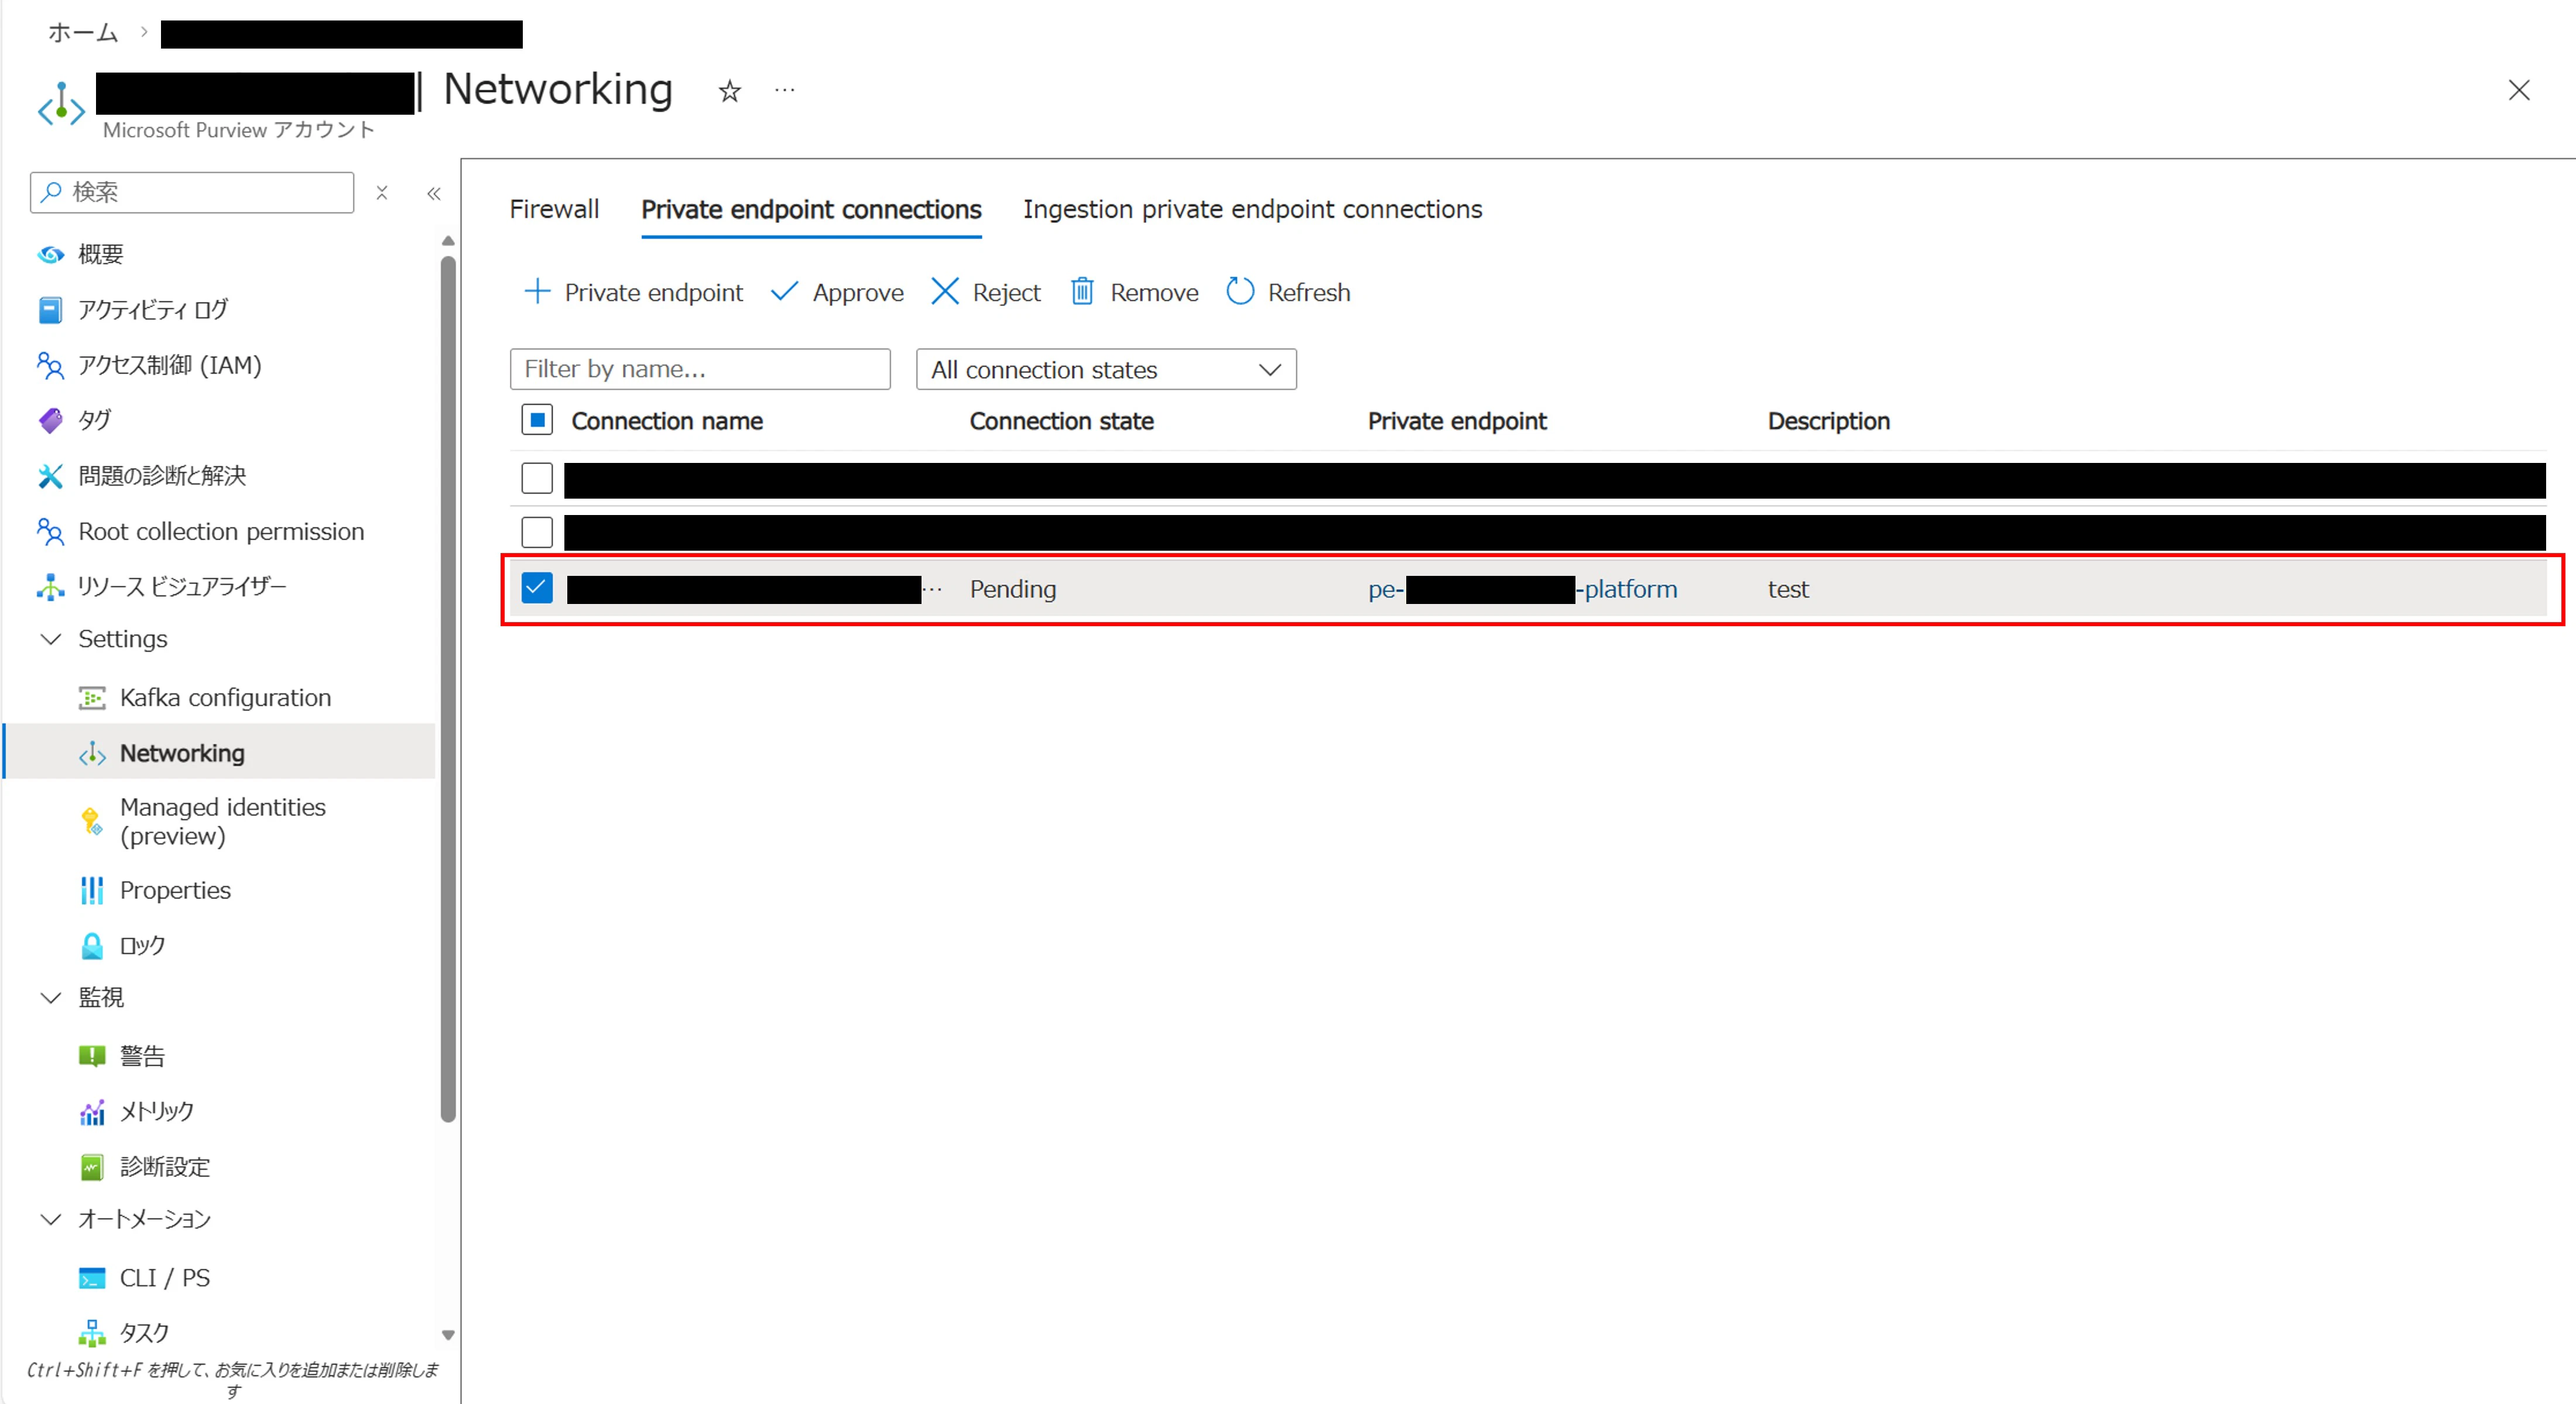Collapse the sidebar using double-chevron icon
This screenshot has height=1404, width=2576.
pos(434,194)
